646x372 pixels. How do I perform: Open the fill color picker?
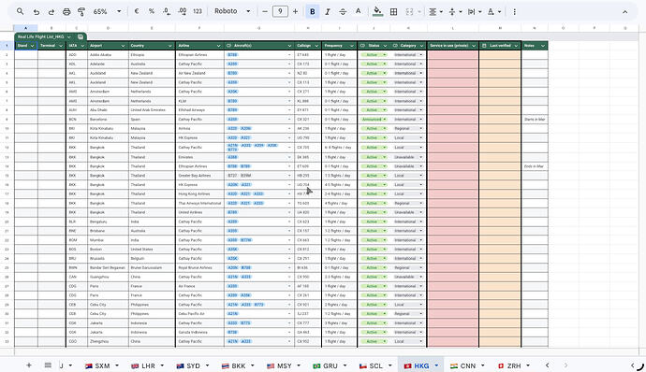(377, 11)
